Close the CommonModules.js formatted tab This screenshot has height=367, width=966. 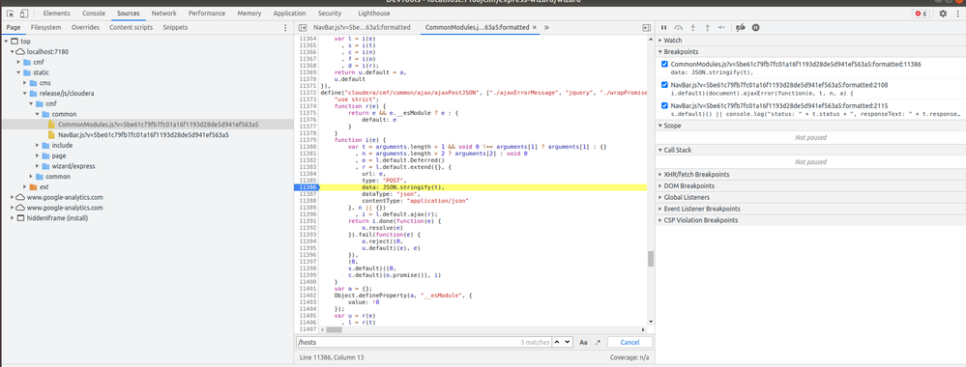pyautogui.click(x=534, y=28)
